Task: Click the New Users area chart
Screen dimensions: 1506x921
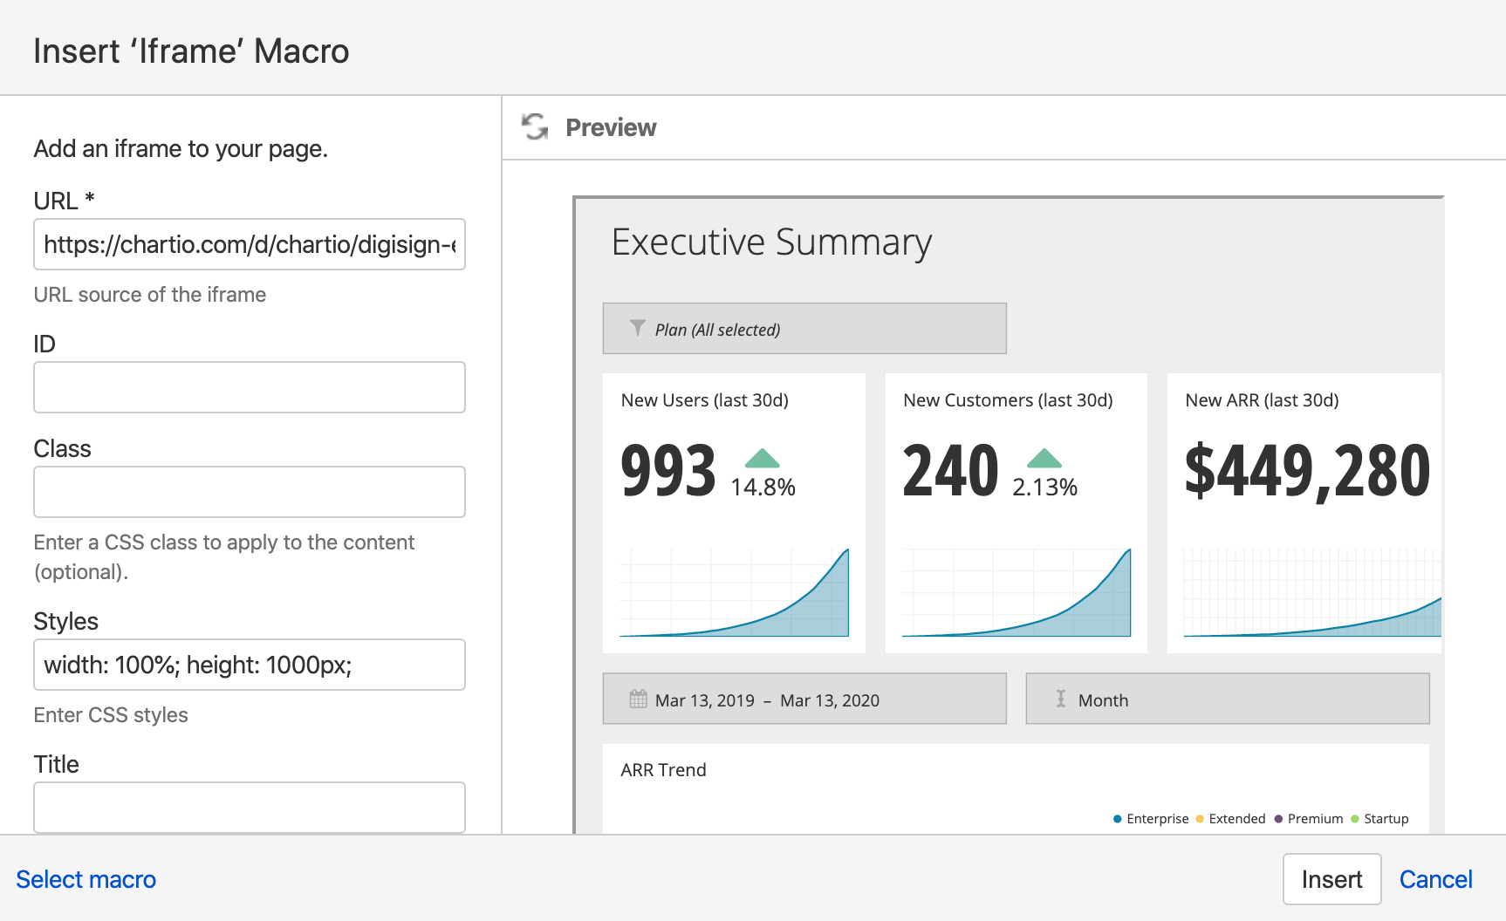Action: [x=734, y=593]
